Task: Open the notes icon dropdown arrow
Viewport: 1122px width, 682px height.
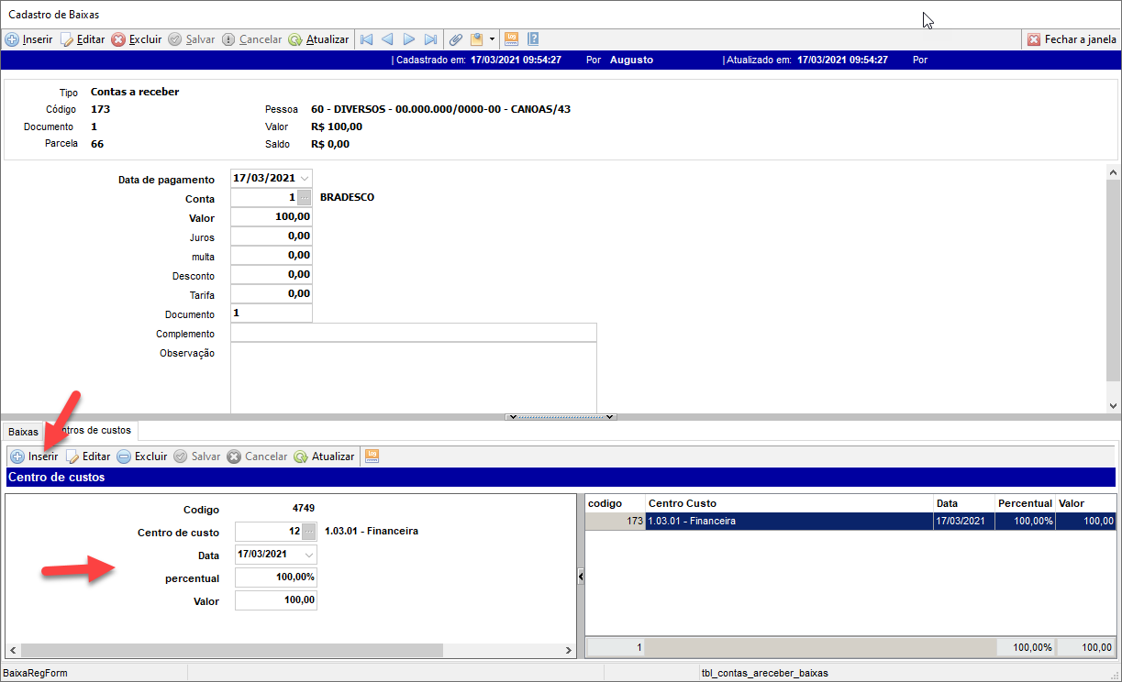Action: (x=492, y=39)
